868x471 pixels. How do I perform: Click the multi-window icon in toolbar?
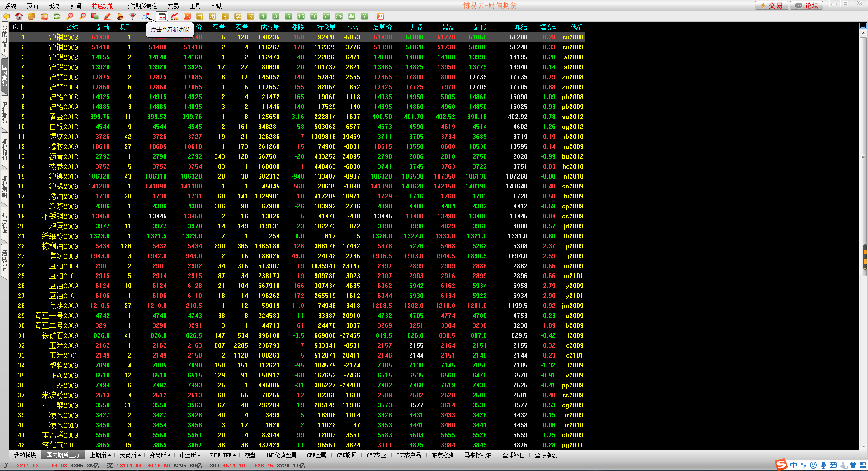(x=95, y=16)
